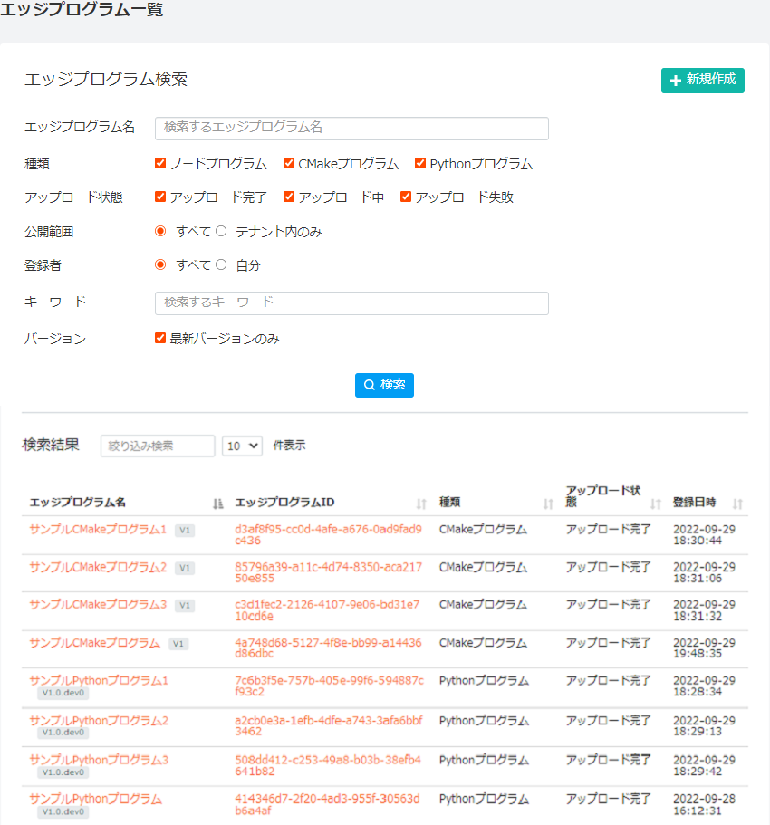Click the 検索 search button

pos(384,385)
